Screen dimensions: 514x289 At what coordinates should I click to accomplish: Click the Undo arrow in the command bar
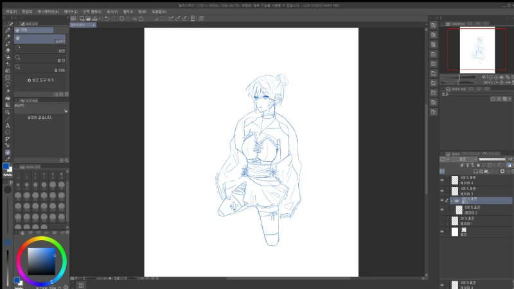tap(107, 18)
